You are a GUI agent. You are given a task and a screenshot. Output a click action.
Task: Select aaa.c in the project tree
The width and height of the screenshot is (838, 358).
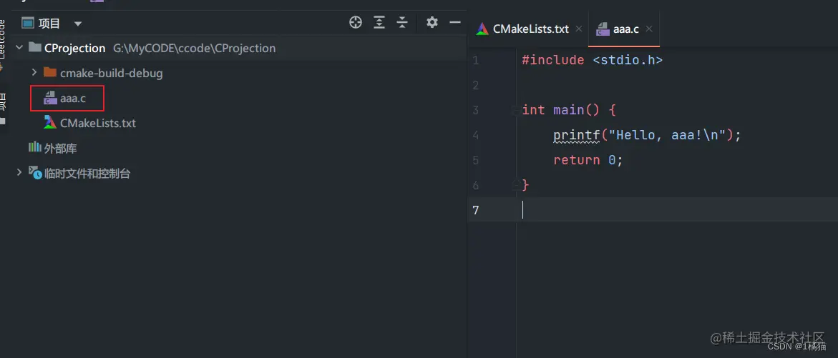[x=73, y=98]
